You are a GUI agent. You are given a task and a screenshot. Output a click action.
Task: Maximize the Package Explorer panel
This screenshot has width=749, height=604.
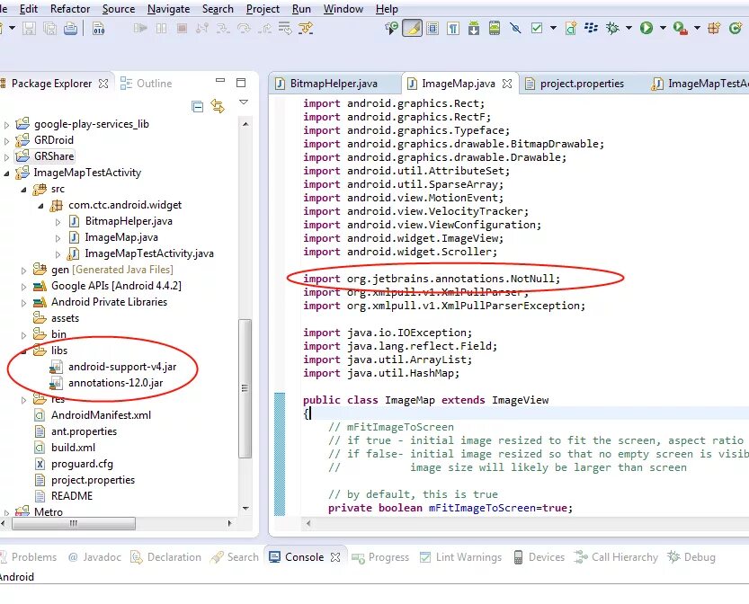241,83
